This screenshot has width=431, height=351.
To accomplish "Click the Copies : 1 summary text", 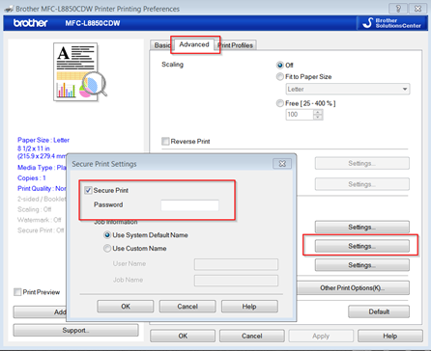I will [32, 177].
